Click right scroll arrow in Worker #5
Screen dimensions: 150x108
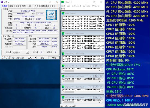[99, 71]
